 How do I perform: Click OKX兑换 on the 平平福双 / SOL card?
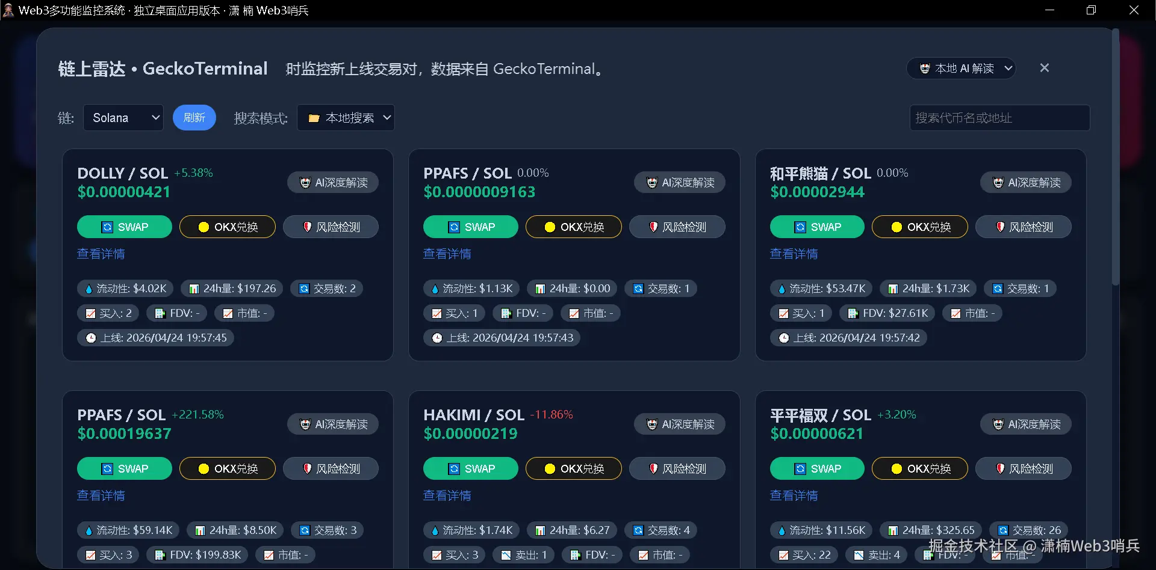coord(920,469)
